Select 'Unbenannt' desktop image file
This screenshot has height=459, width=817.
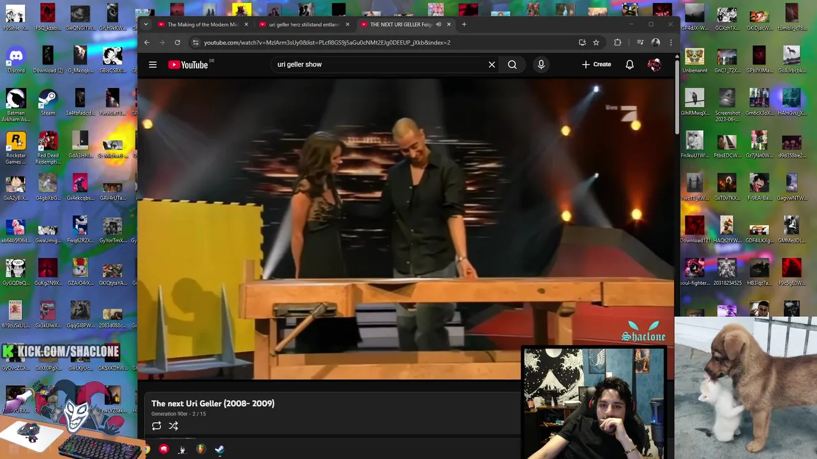694,61
